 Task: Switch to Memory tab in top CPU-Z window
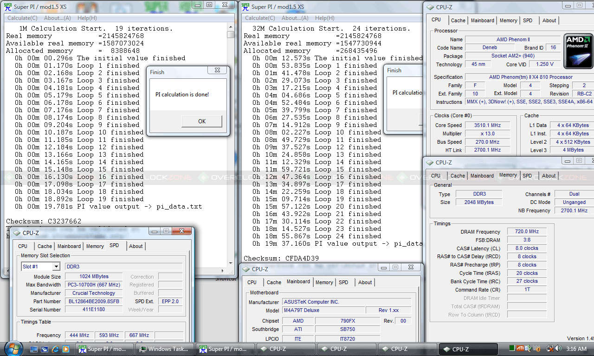pos(508,20)
